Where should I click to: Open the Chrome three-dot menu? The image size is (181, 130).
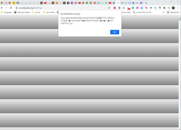click(178, 8)
